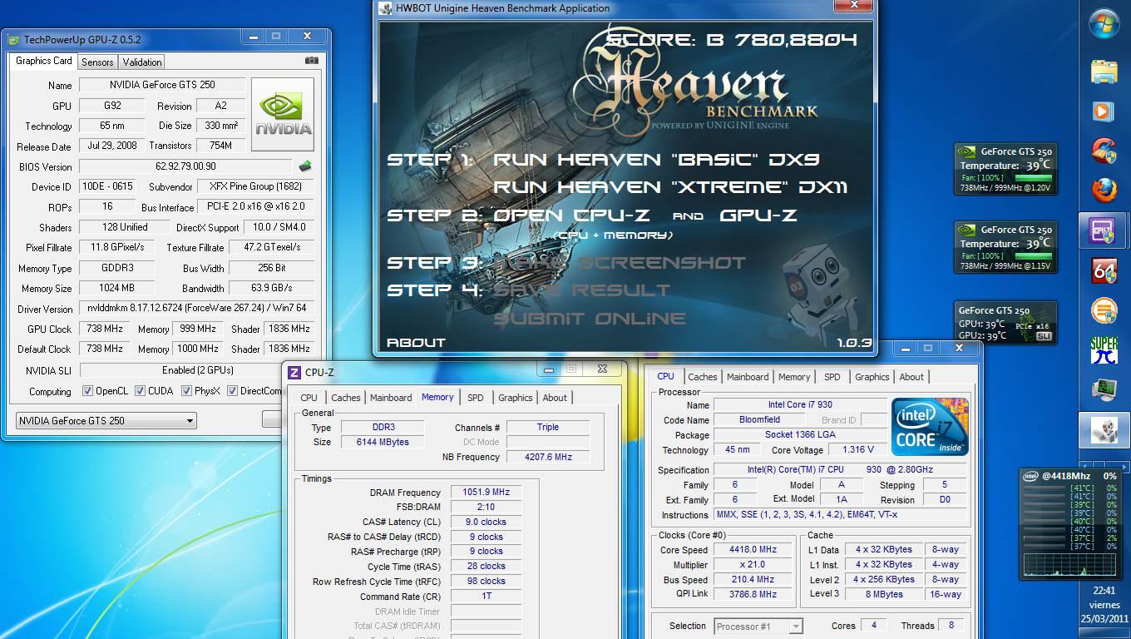1131x639 pixels.
Task: Switch to CPU-Z via its taskbar icon
Action: pyautogui.click(x=1104, y=230)
